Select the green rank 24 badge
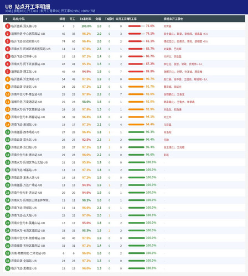 [8, 200]
